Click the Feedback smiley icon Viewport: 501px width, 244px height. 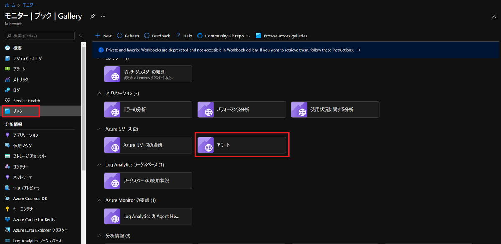147,36
